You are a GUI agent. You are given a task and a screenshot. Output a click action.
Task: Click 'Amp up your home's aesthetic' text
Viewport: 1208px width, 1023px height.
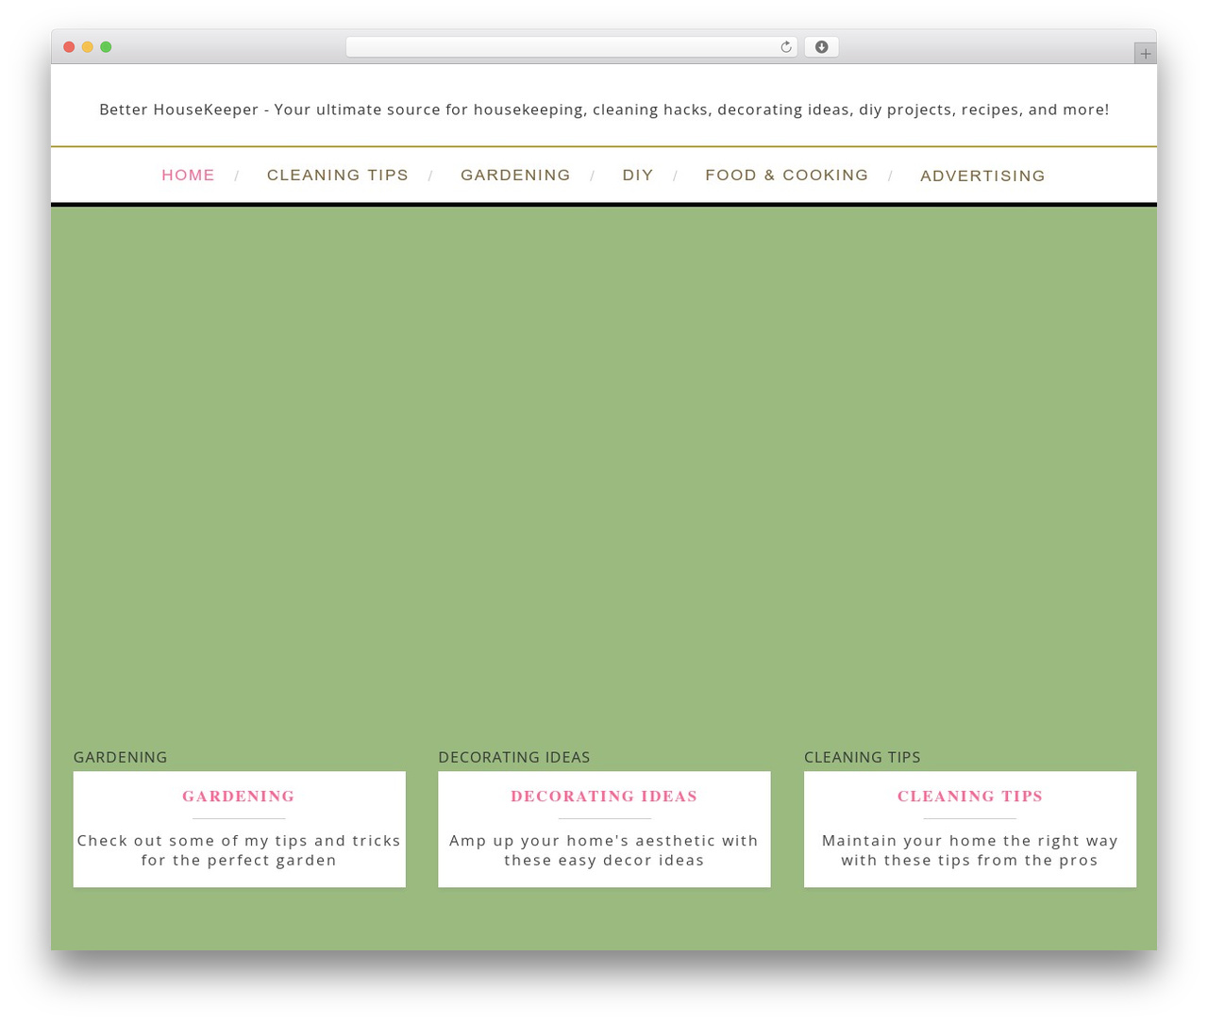(x=604, y=850)
